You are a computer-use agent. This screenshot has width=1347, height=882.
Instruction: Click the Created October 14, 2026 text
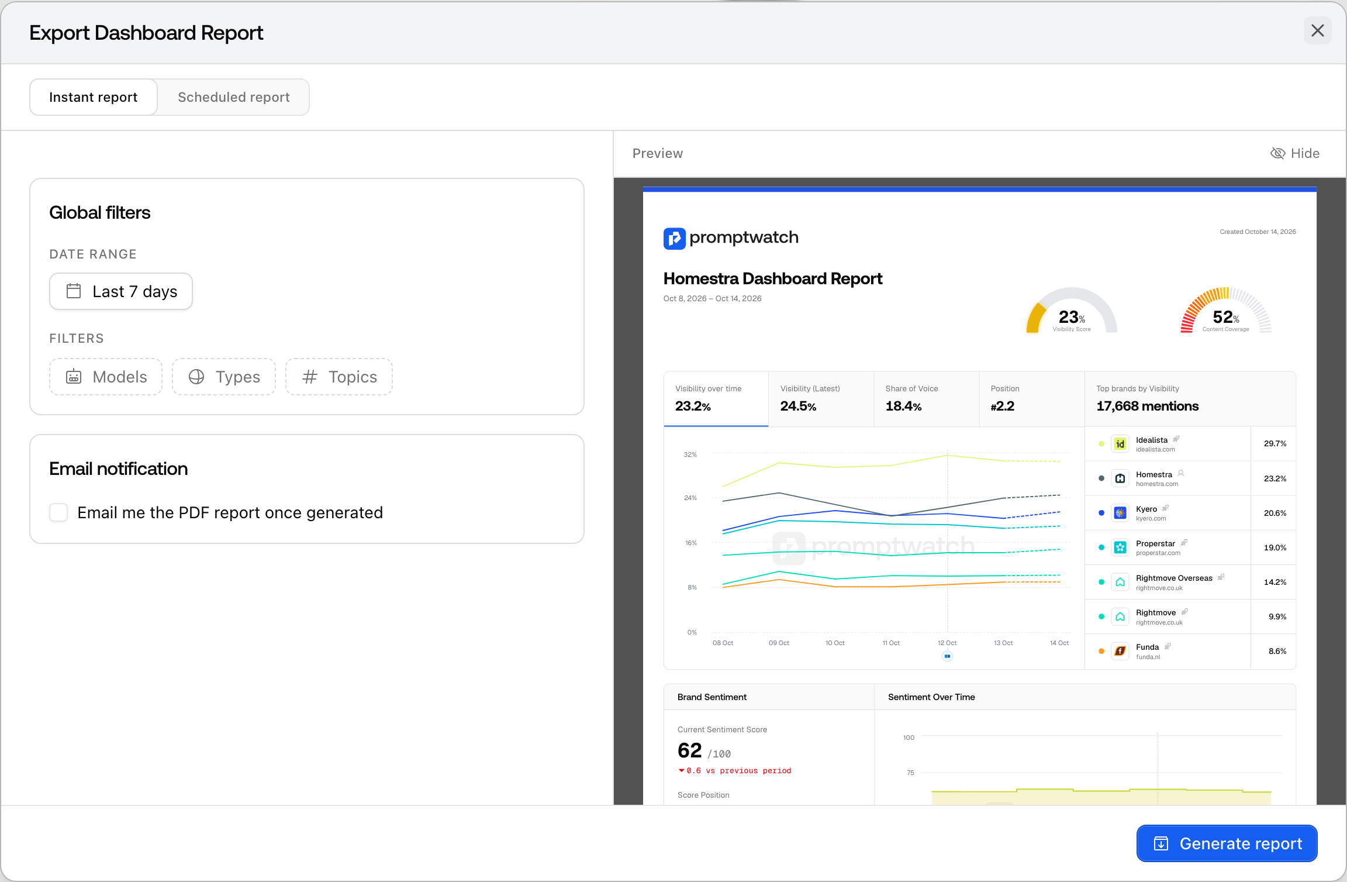pyautogui.click(x=1258, y=232)
